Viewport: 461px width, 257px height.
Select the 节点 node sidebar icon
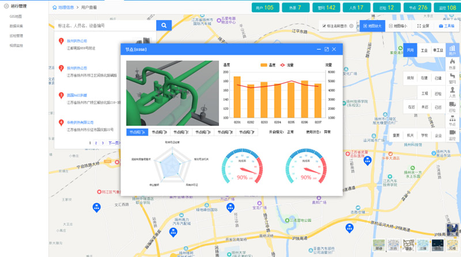[x=452, y=120]
